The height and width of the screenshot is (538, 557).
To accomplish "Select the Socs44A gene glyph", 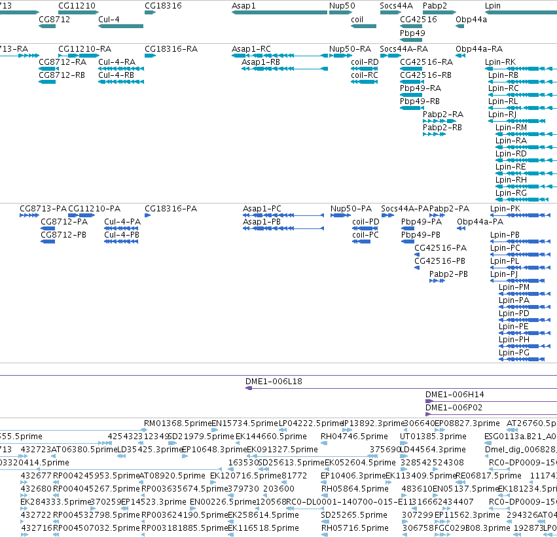I will tap(391, 12).
